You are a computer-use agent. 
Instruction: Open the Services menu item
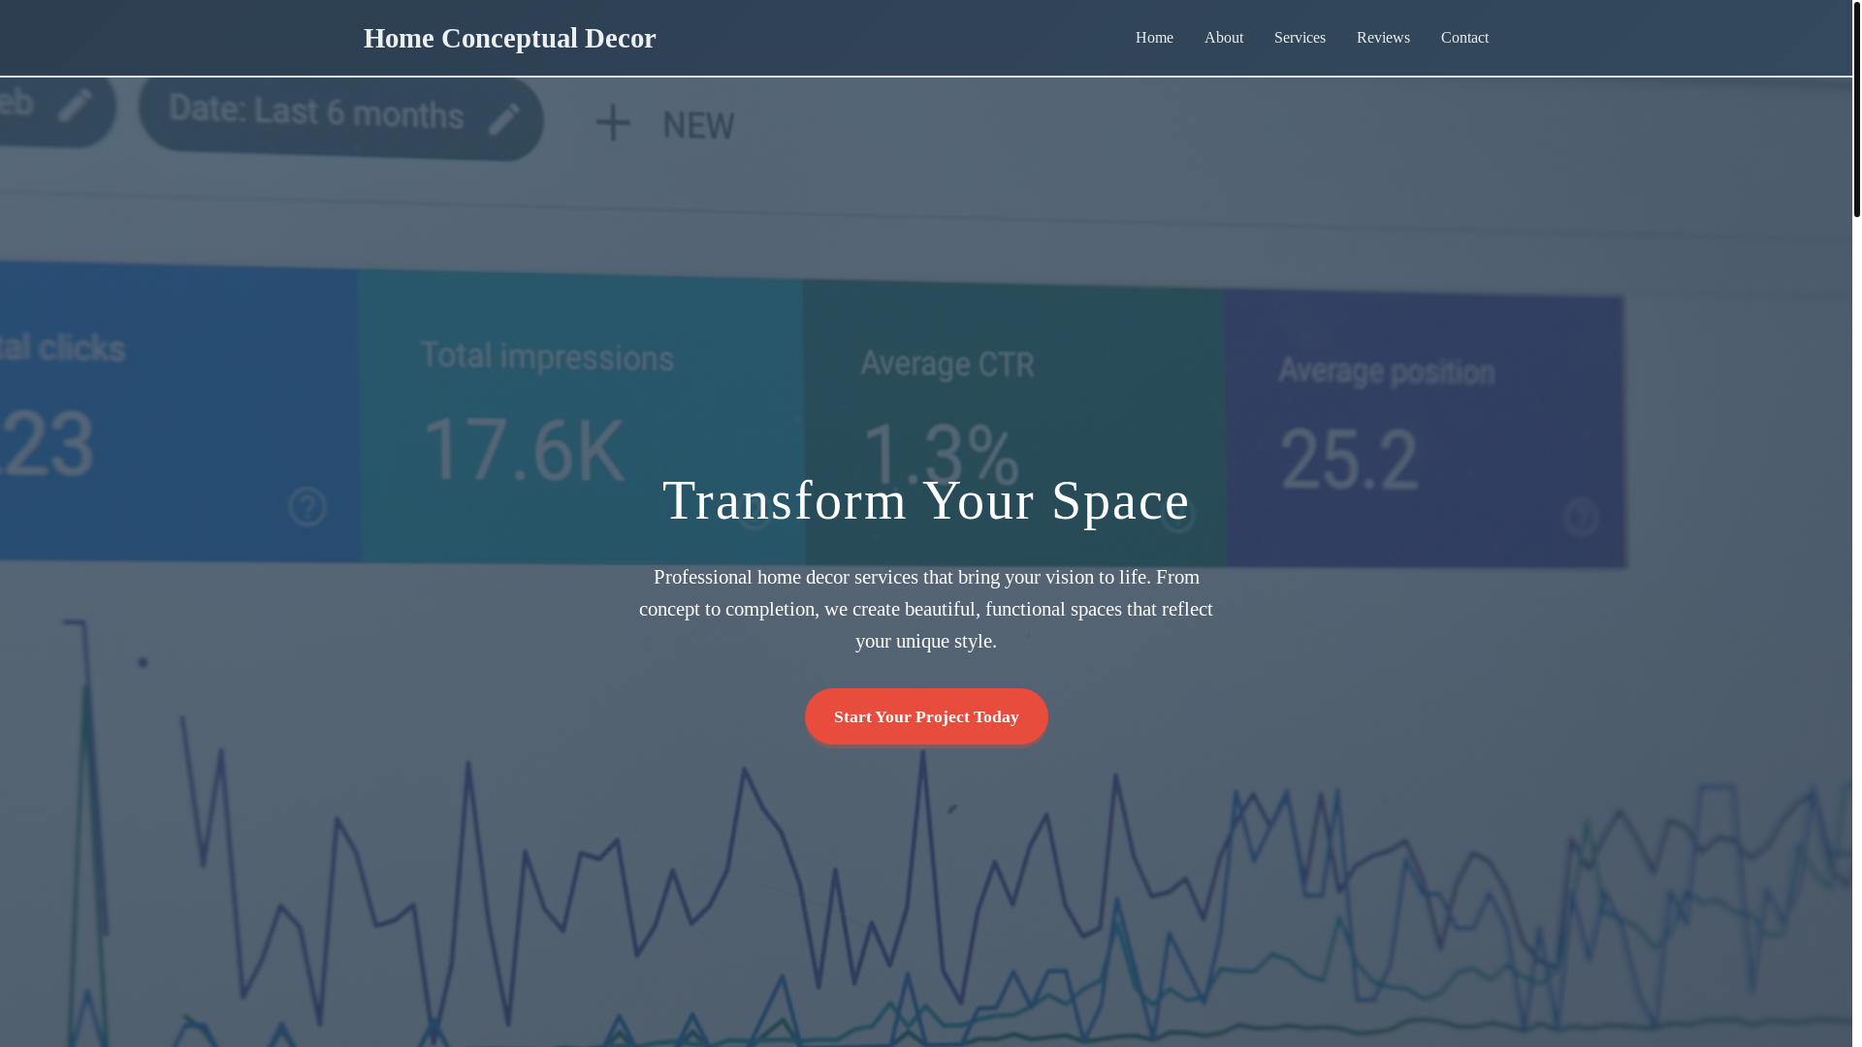[x=1299, y=38]
